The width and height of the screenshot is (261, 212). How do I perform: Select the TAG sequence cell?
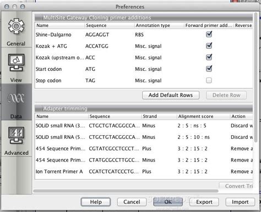pos(90,81)
